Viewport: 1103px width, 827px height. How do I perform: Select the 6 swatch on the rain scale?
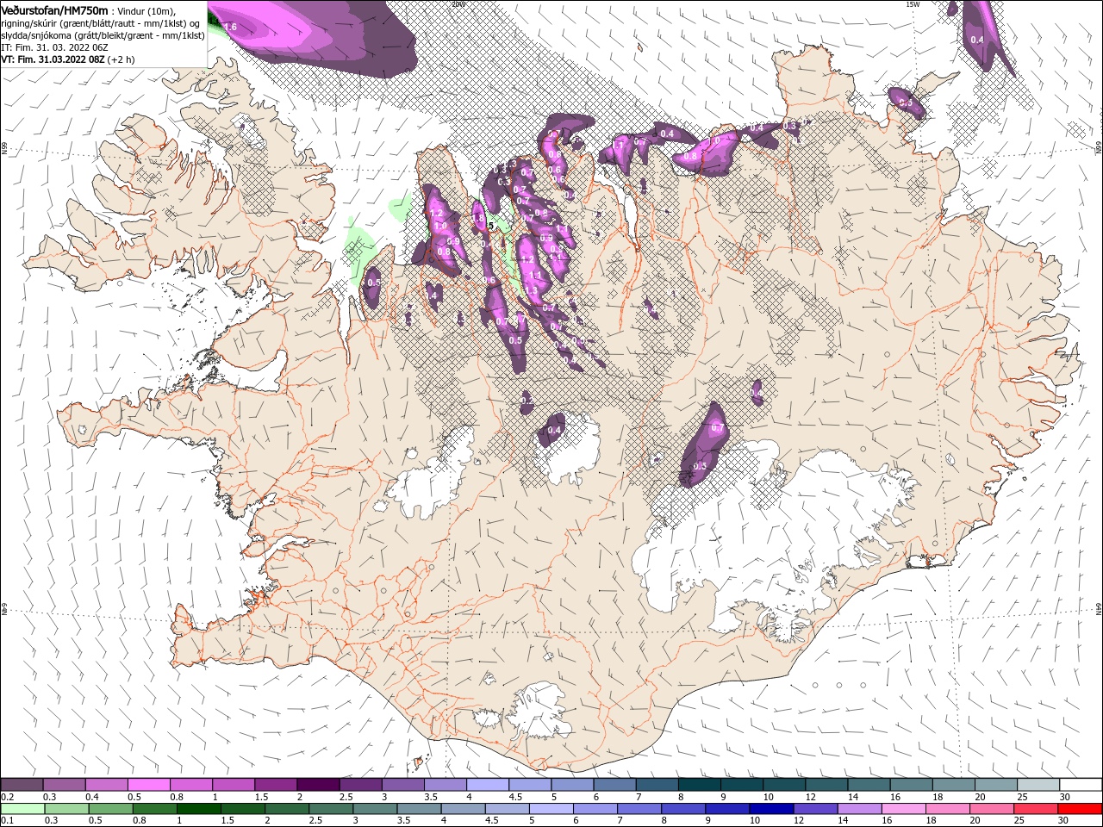(595, 809)
